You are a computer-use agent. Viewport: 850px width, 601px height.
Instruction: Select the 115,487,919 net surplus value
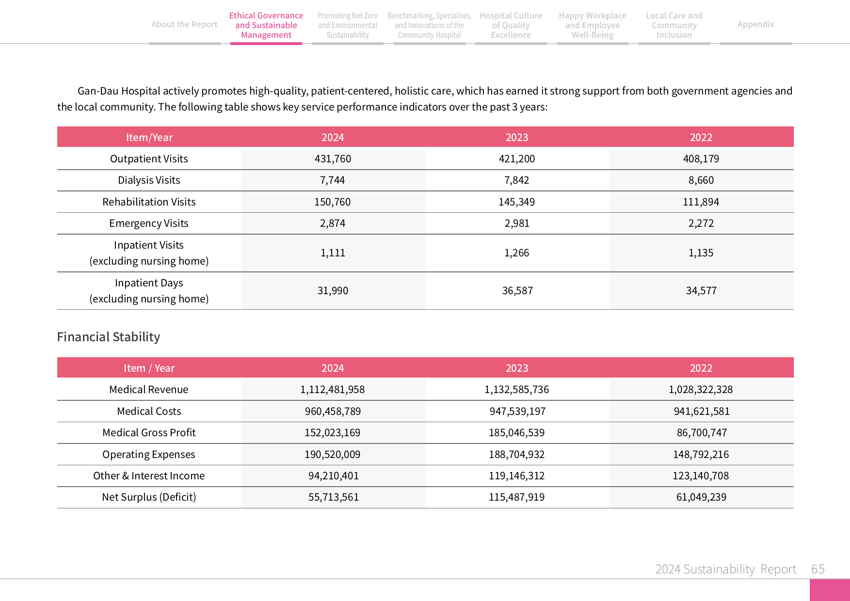click(517, 497)
